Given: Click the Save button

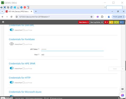Looking at the screenshot, I should pyautogui.click(x=115, y=69).
